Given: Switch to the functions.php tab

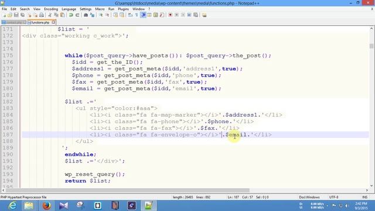Looking at the screenshot, I should 40,22.
